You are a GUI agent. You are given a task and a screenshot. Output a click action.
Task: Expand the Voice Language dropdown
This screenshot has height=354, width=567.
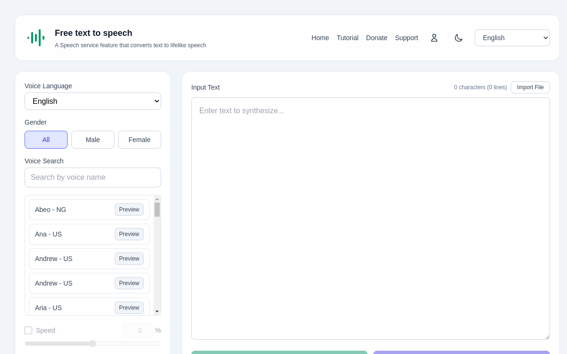[x=93, y=101]
